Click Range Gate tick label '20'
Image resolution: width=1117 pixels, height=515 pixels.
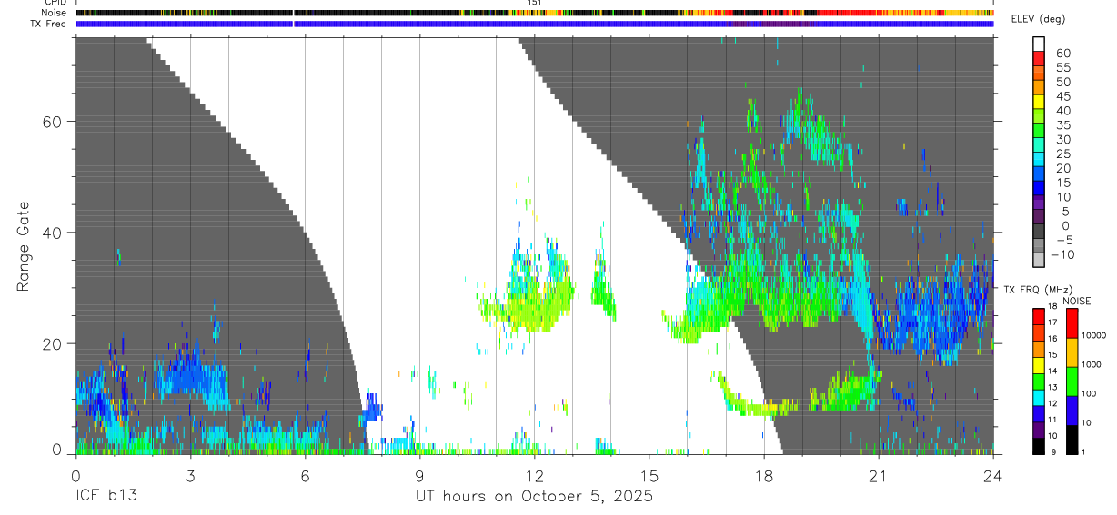(x=52, y=343)
